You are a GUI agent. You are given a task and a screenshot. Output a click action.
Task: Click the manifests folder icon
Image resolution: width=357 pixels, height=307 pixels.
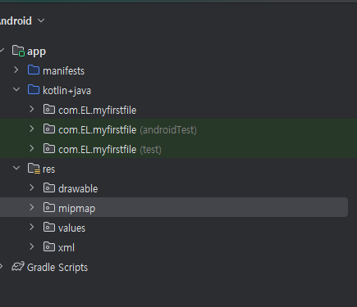click(x=34, y=70)
